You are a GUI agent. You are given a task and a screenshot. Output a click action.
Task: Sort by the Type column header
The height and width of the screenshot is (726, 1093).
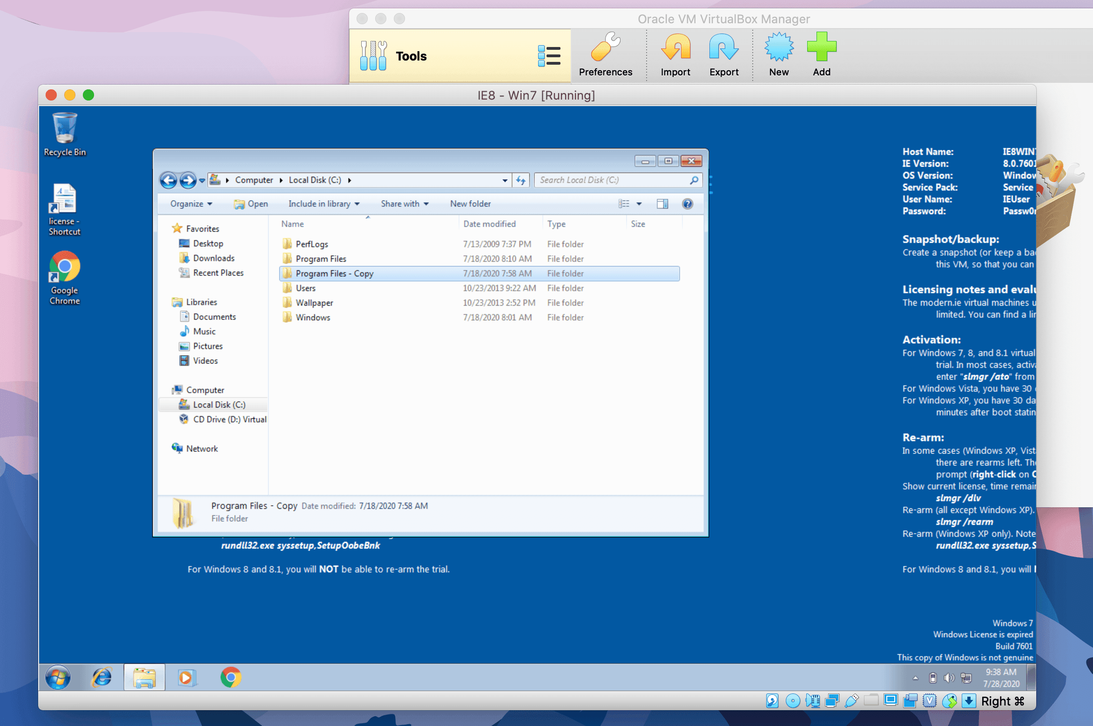click(585, 224)
